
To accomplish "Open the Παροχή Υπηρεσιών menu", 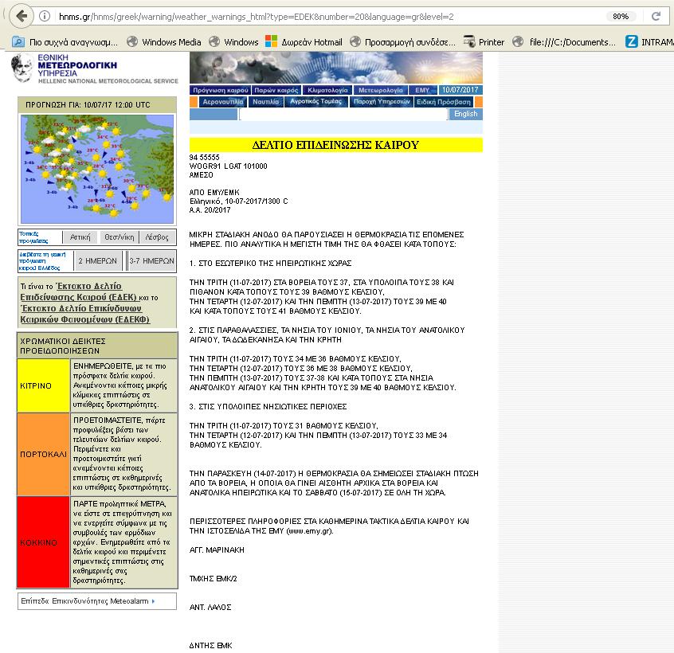I will click(382, 102).
